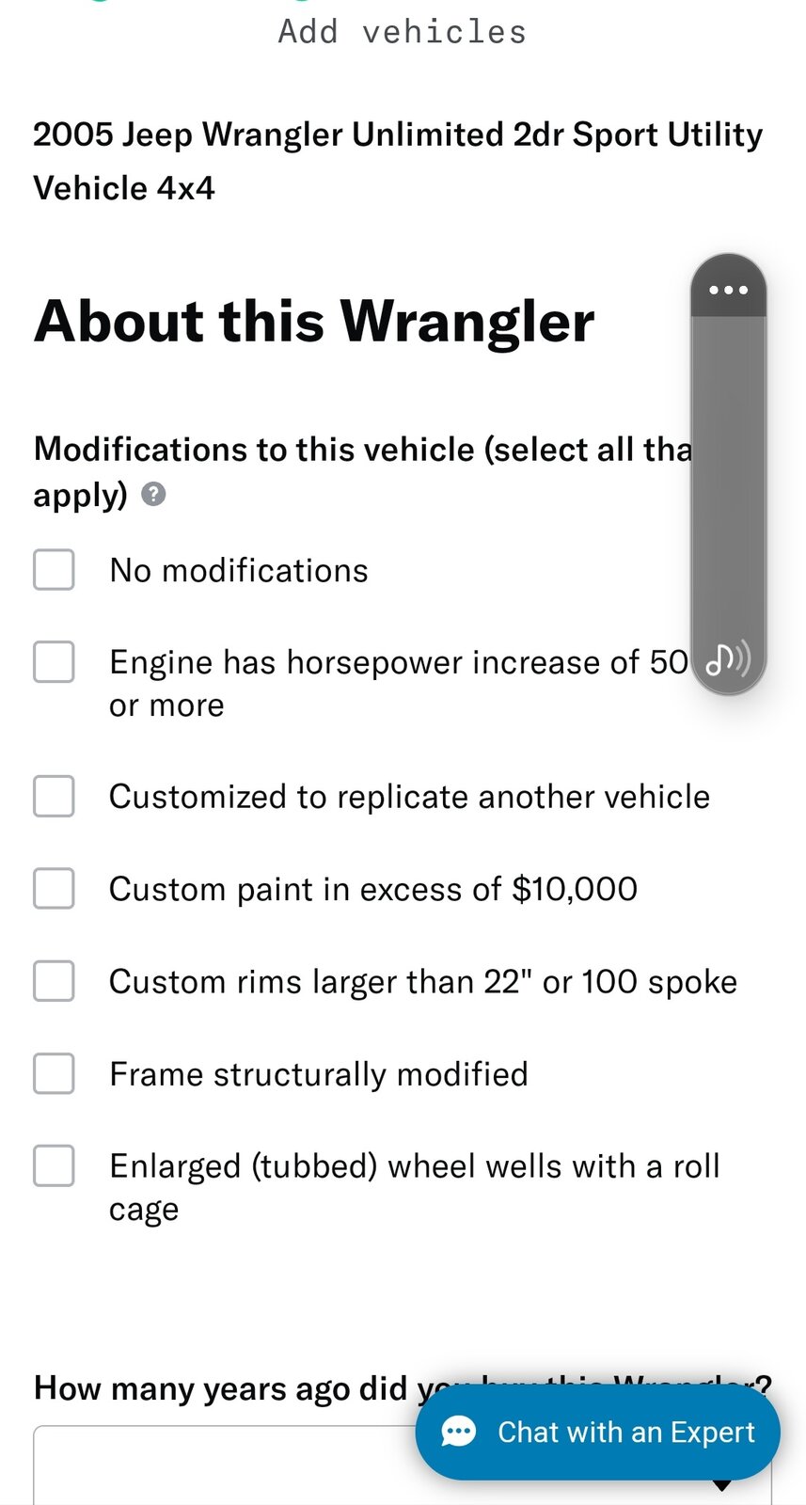This screenshot has height=1505, width=806.
Task: Mark Enlarged (tubbed) wheel wells checkbox
Action: tap(54, 1166)
